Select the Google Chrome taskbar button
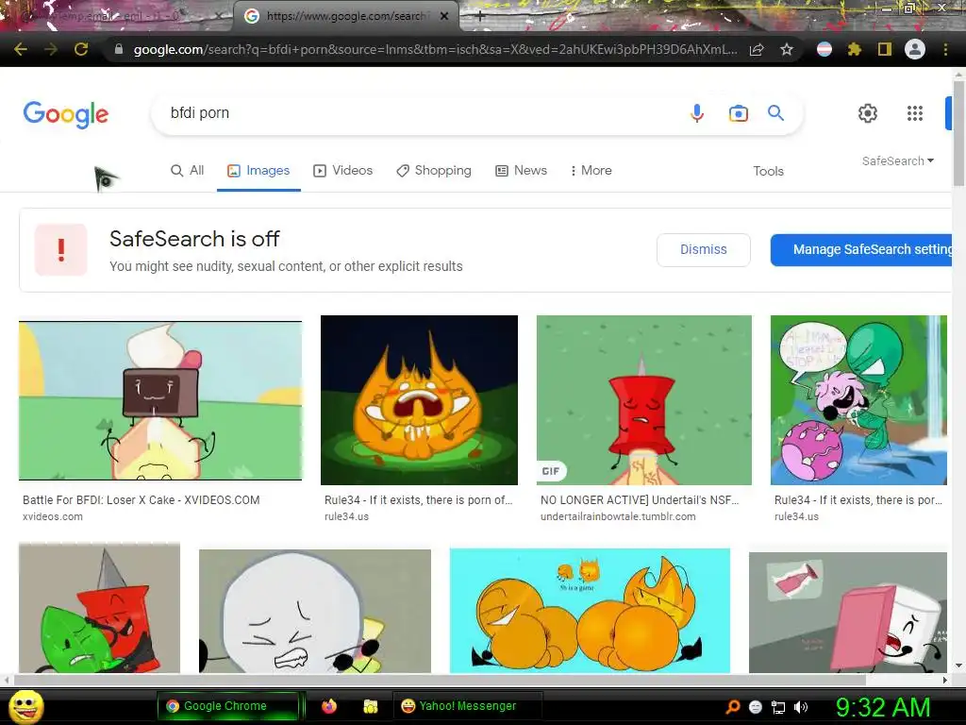 pos(226,706)
